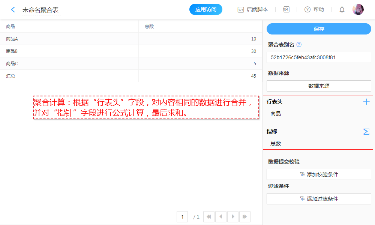Go to the first page

[x=209, y=217]
